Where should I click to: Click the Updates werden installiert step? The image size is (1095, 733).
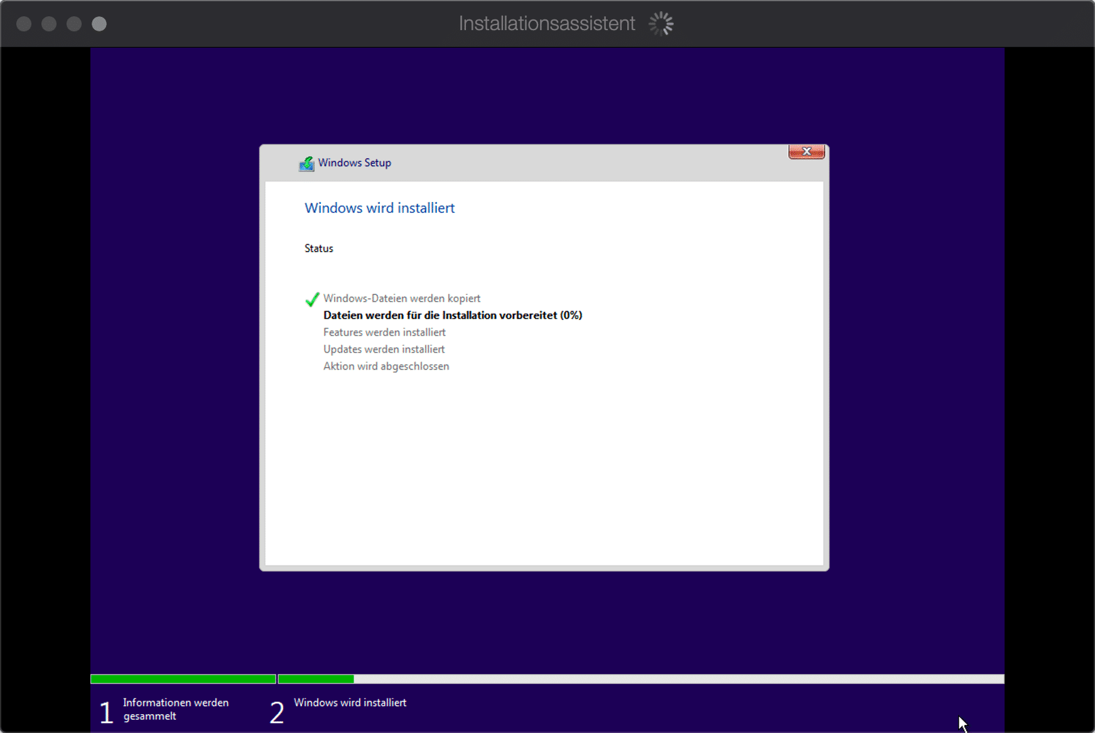coord(384,350)
